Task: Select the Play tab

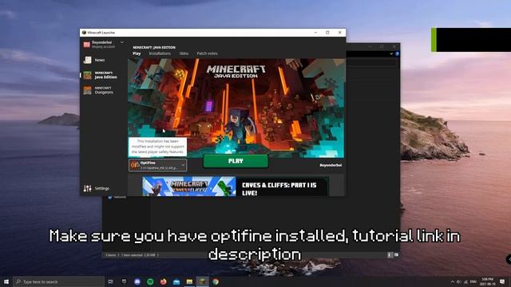Action: coord(137,53)
